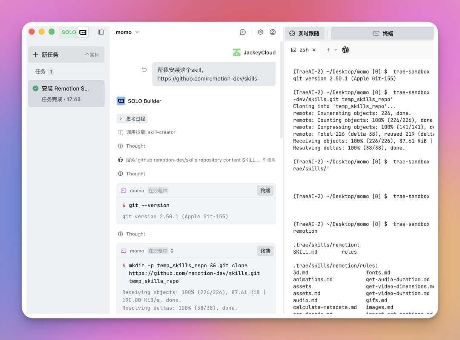The width and height of the screenshot is (460, 340).
Task: Toggle the sidebar panel icon
Action: click(x=101, y=32)
